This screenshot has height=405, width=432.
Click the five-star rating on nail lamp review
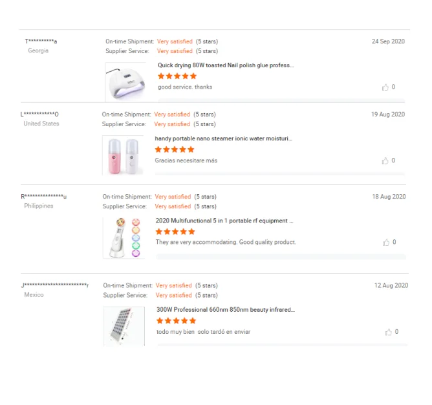177,76
